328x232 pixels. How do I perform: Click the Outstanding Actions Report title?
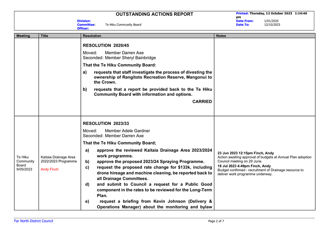point(155,14)
